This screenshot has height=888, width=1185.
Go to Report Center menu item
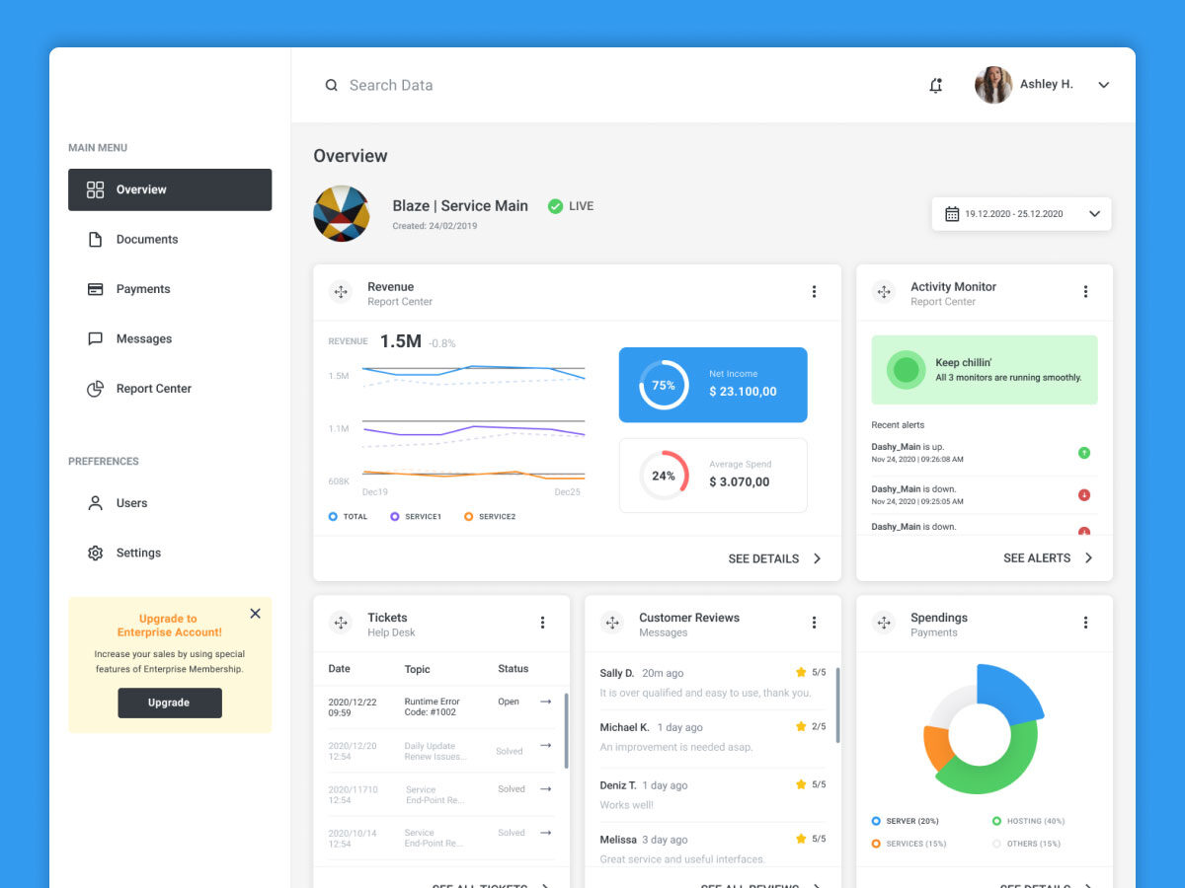(153, 389)
